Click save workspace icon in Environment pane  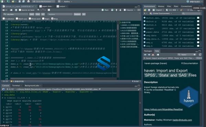click(149, 10)
